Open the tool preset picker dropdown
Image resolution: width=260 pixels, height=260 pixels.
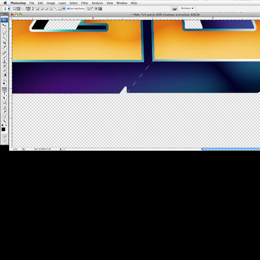click(9, 9)
